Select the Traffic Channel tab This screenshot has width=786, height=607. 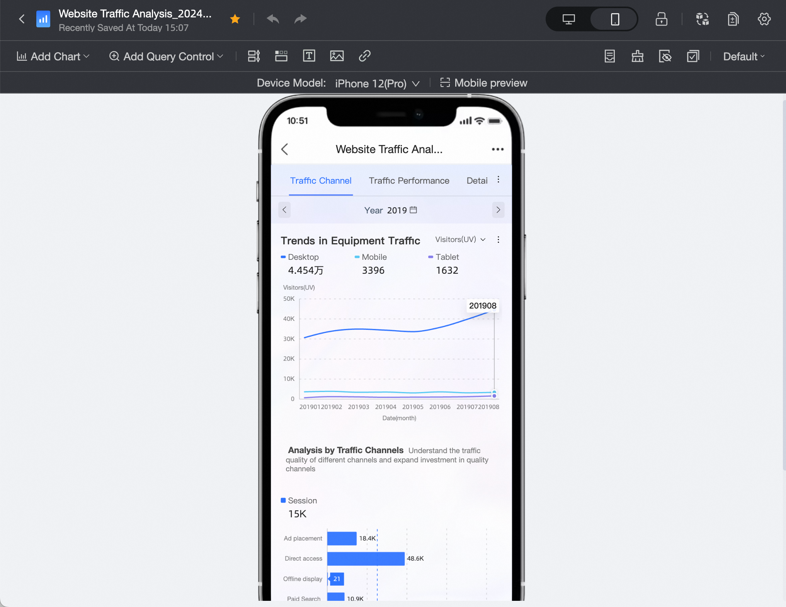tap(321, 181)
